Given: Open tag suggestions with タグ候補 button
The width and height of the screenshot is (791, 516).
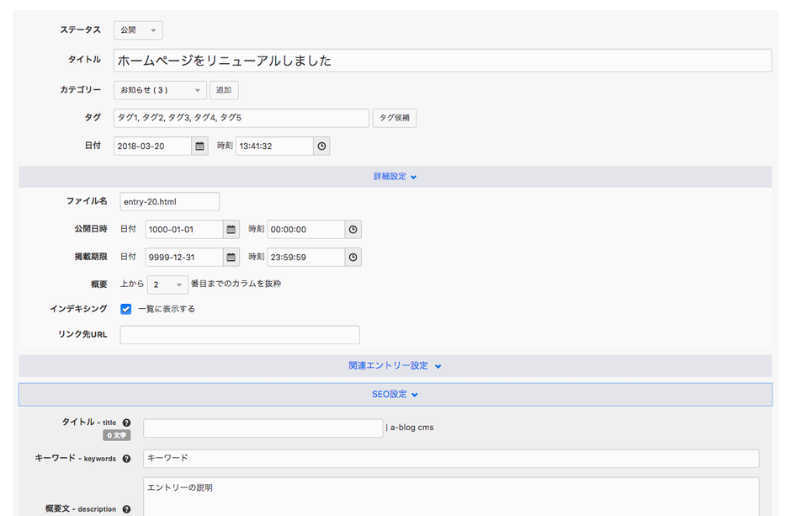Looking at the screenshot, I should [394, 118].
